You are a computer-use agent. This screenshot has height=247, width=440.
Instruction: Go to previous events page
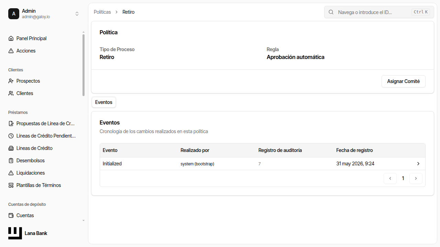(390, 178)
